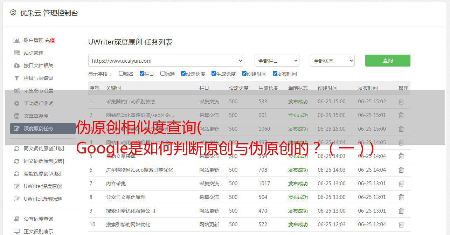
Task: Click the 优采云 管理控制台 title
Action: pos(49,13)
